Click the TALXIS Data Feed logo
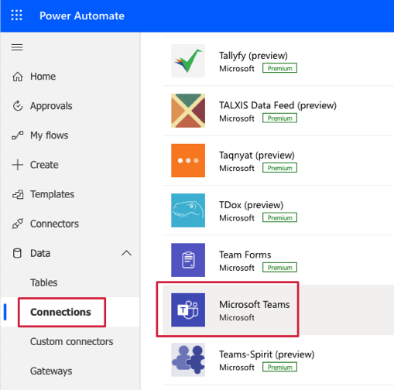Viewport: 394px width, 390px height. pyautogui.click(x=188, y=111)
